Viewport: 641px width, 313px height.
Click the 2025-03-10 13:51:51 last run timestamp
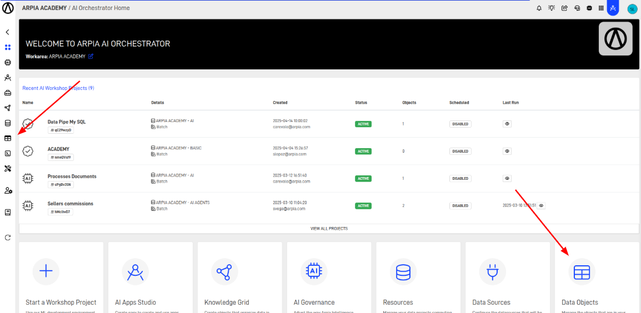click(519, 205)
